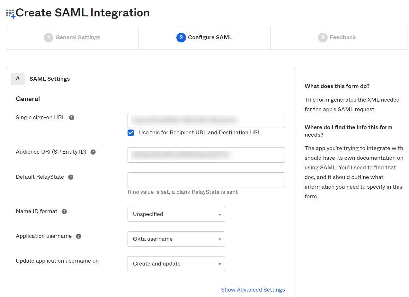Select the Configure SAML tab label
Image resolution: width=409 pixels, height=297 pixels.
pyautogui.click(x=210, y=38)
